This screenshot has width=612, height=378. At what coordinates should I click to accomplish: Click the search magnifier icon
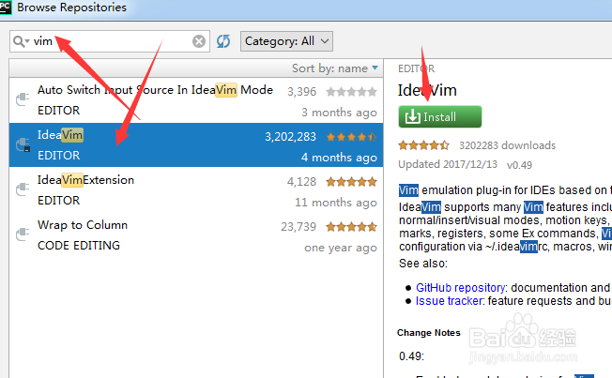tap(19, 41)
